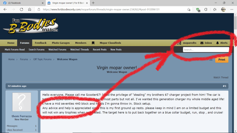This screenshot has width=237, height=133.
Task: Open thom Ferrazza's profile name link
Action: (x=22, y=116)
